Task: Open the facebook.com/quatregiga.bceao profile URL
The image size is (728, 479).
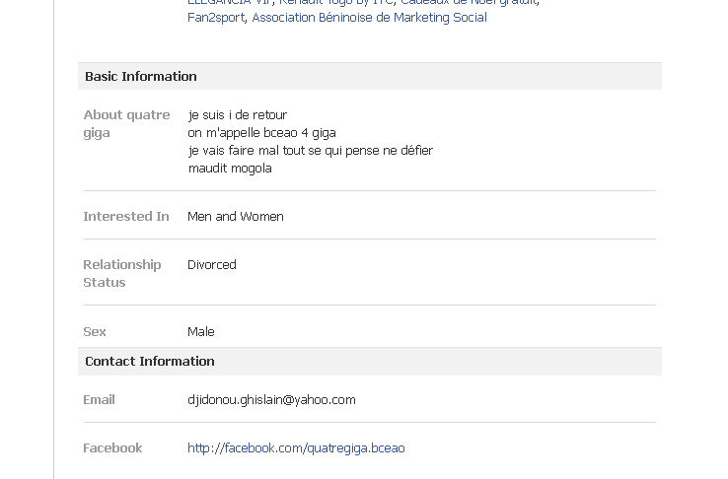Action: [296, 447]
